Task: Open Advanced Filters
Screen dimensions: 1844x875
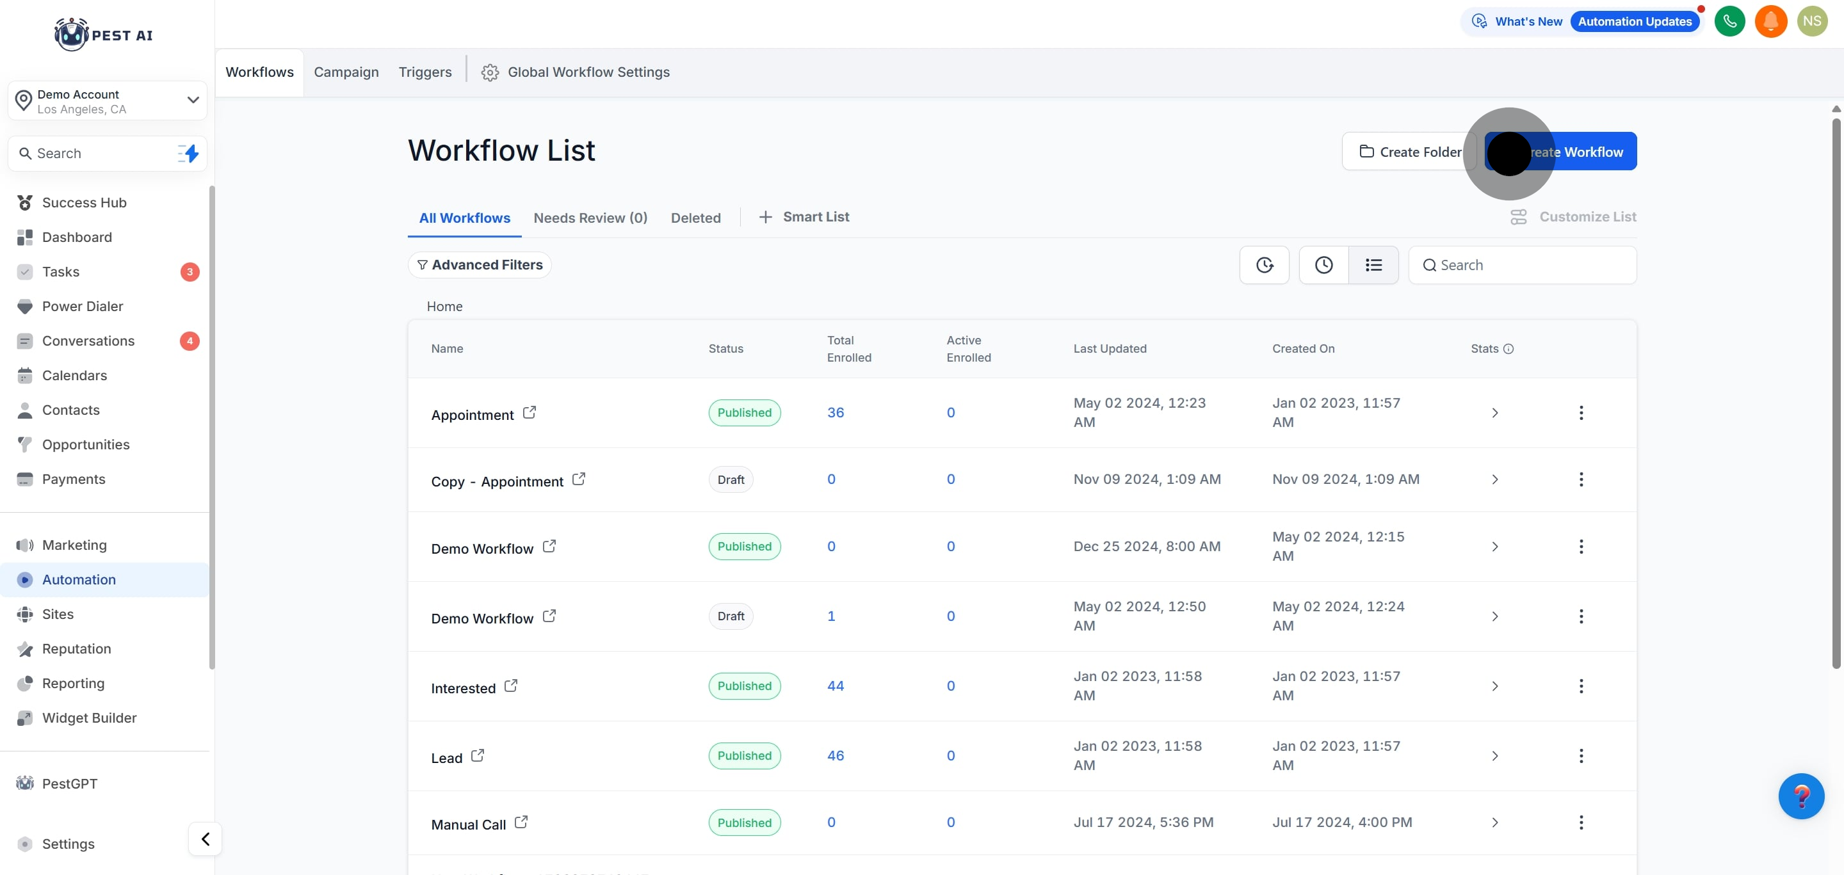Action: 480,266
